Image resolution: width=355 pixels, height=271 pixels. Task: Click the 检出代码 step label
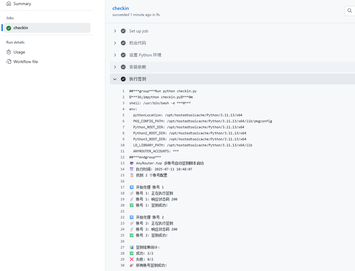pyautogui.click(x=137, y=43)
